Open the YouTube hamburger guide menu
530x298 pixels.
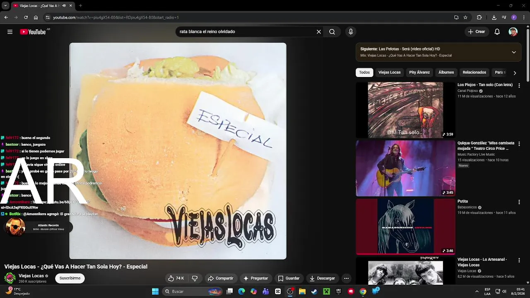pos(10,32)
